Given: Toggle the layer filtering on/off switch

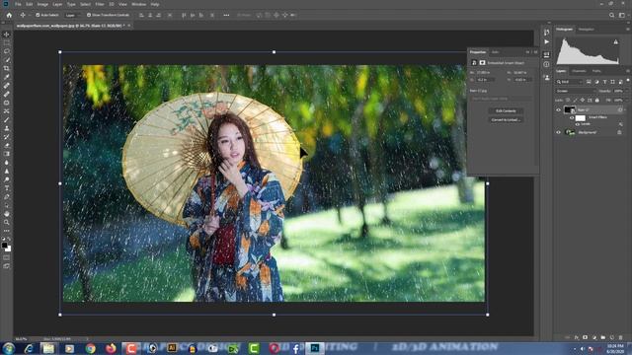Looking at the screenshot, I should [x=628, y=81].
